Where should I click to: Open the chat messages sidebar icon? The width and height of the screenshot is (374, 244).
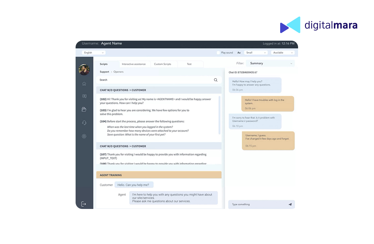(84, 96)
